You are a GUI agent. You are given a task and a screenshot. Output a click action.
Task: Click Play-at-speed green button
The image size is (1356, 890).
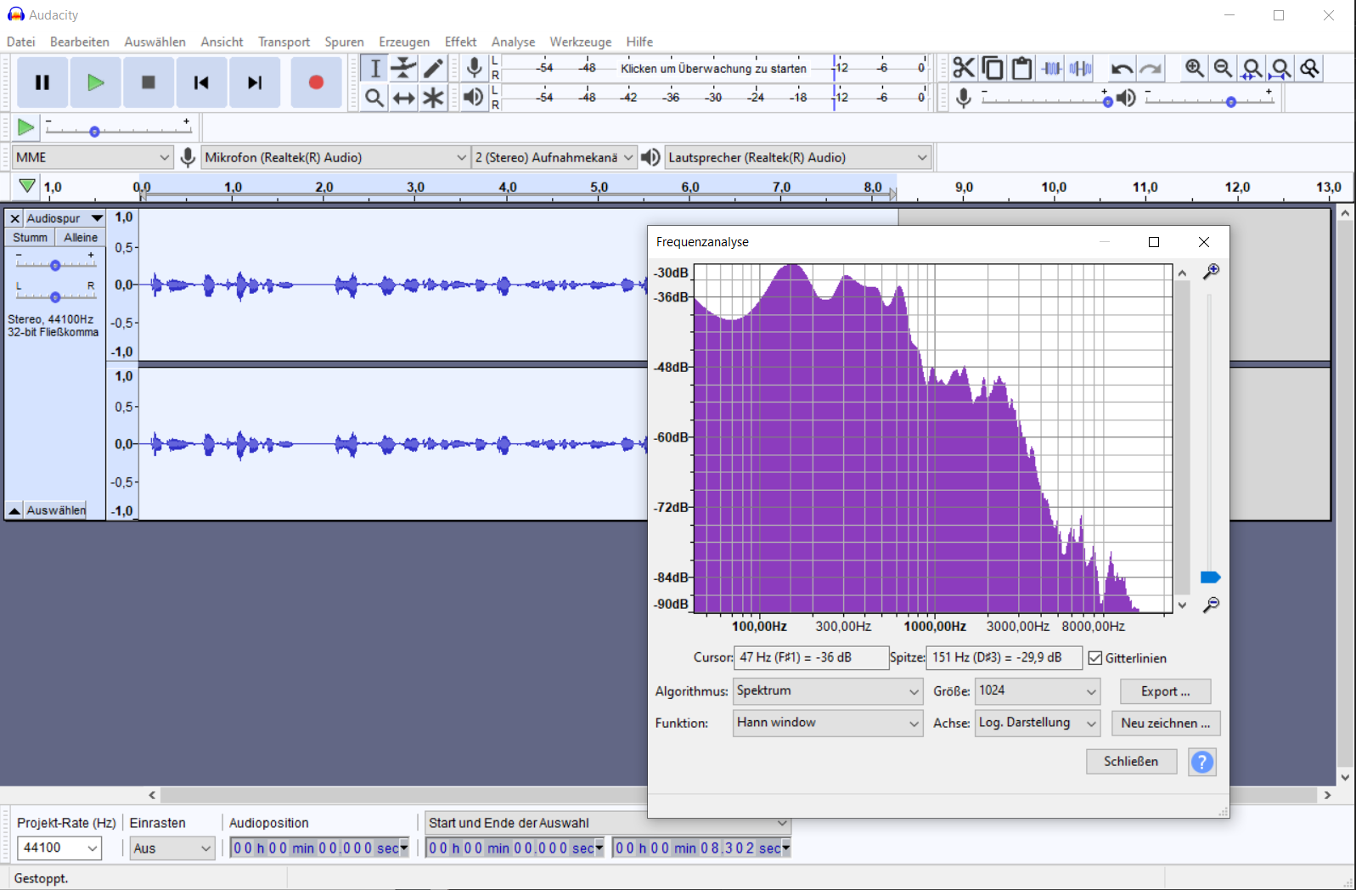coord(25,127)
